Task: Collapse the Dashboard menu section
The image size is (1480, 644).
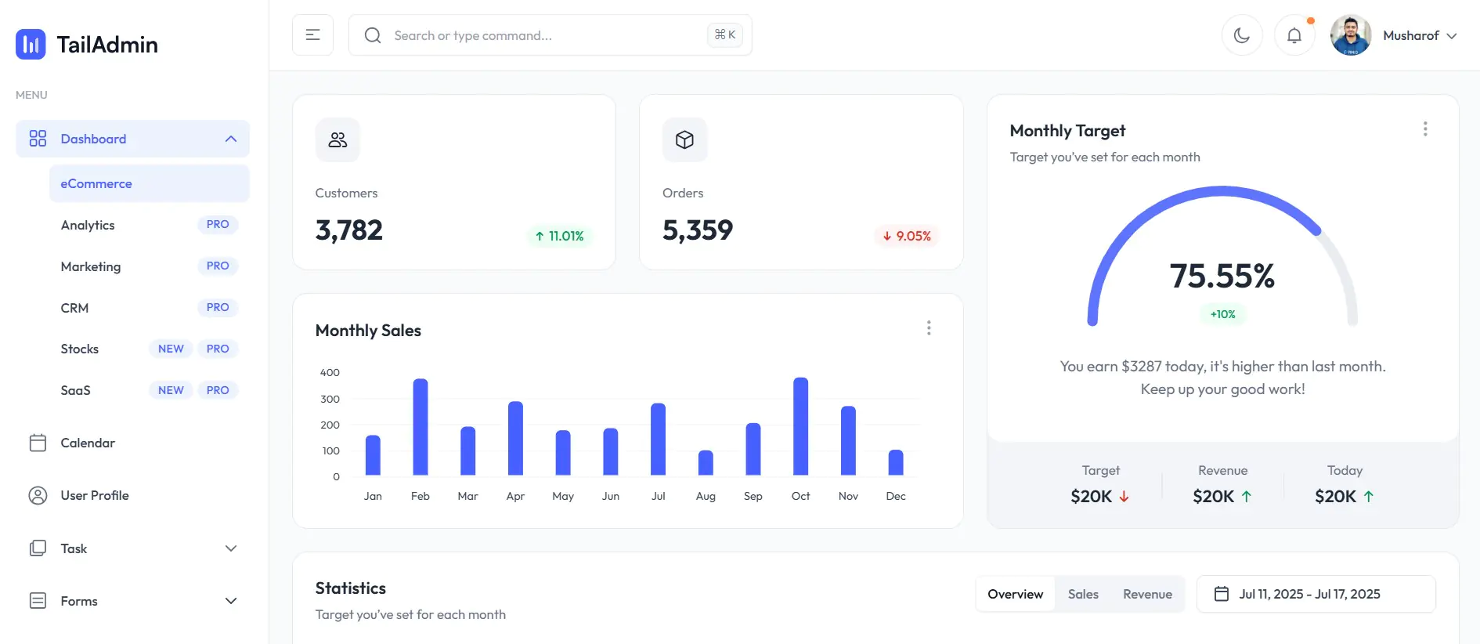Action: tap(230, 139)
